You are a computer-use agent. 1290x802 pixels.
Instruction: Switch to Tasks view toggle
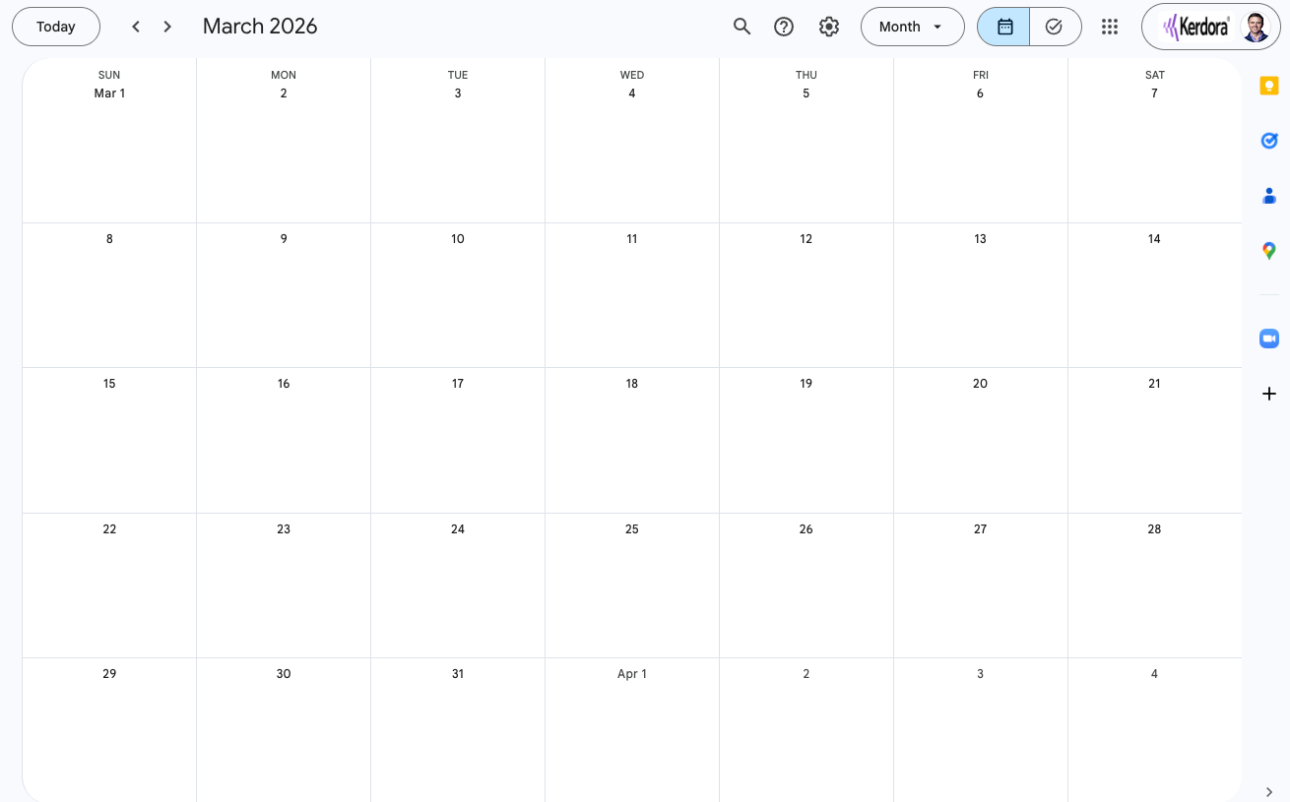click(x=1055, y=27)
